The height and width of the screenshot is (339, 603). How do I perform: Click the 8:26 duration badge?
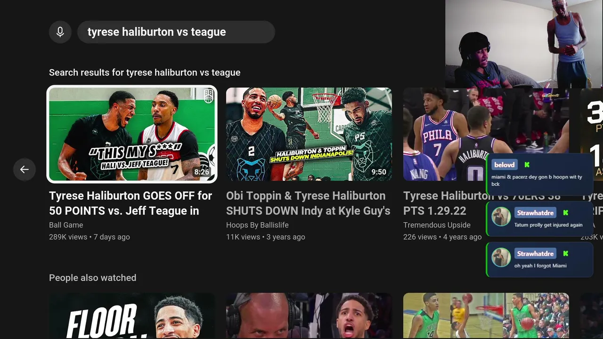(202, 172)
